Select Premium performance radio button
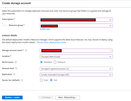The width and height of the screenshot is (131, 101). pos(55,62)
